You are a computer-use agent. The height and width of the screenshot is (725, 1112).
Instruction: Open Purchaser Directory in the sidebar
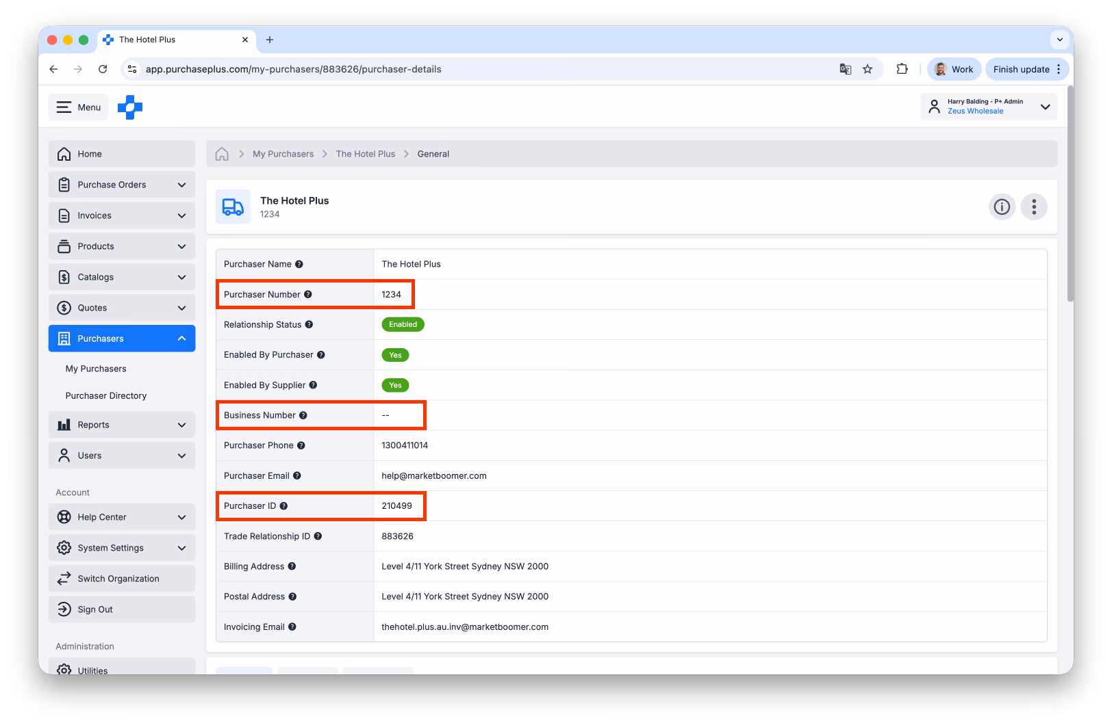[106, 396]
